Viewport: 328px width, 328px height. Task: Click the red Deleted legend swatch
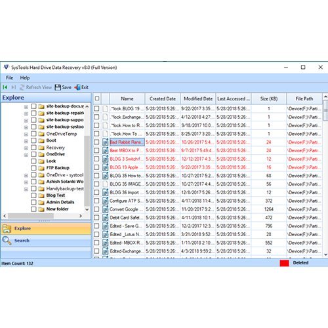click(x=284, y=263)
